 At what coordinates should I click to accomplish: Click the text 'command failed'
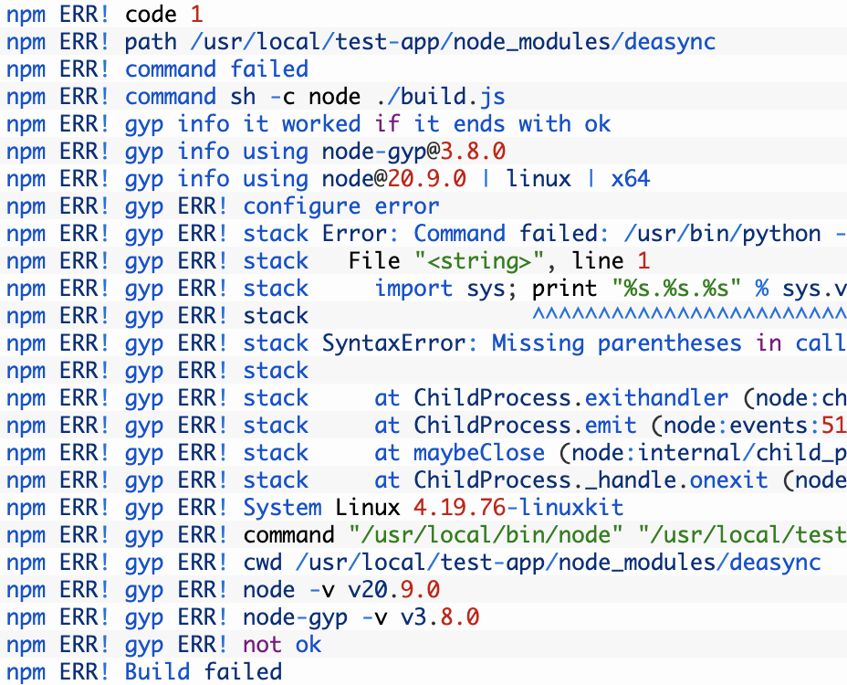coord(216,69)
